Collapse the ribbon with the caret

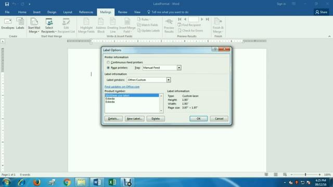tap(329, 36)
